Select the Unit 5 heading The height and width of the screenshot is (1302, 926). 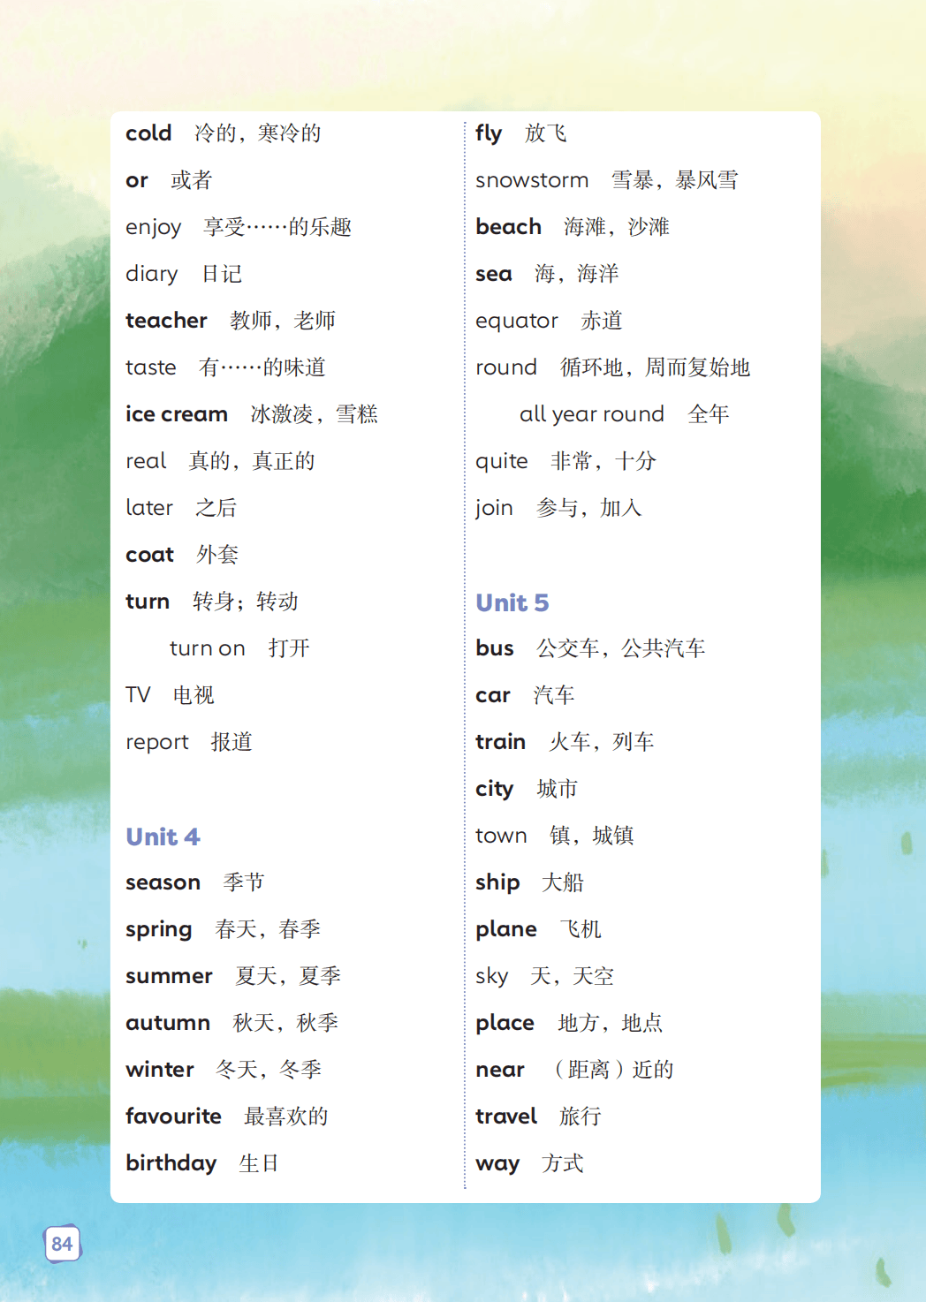tap(512, 602)
